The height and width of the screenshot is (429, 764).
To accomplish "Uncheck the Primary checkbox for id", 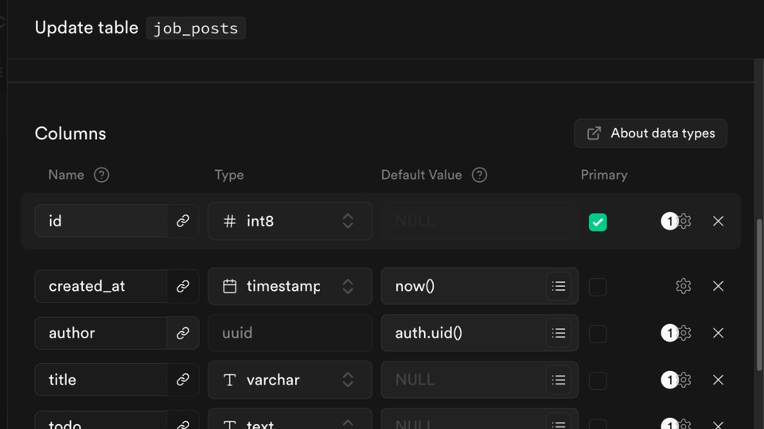I will pos(598,222).
